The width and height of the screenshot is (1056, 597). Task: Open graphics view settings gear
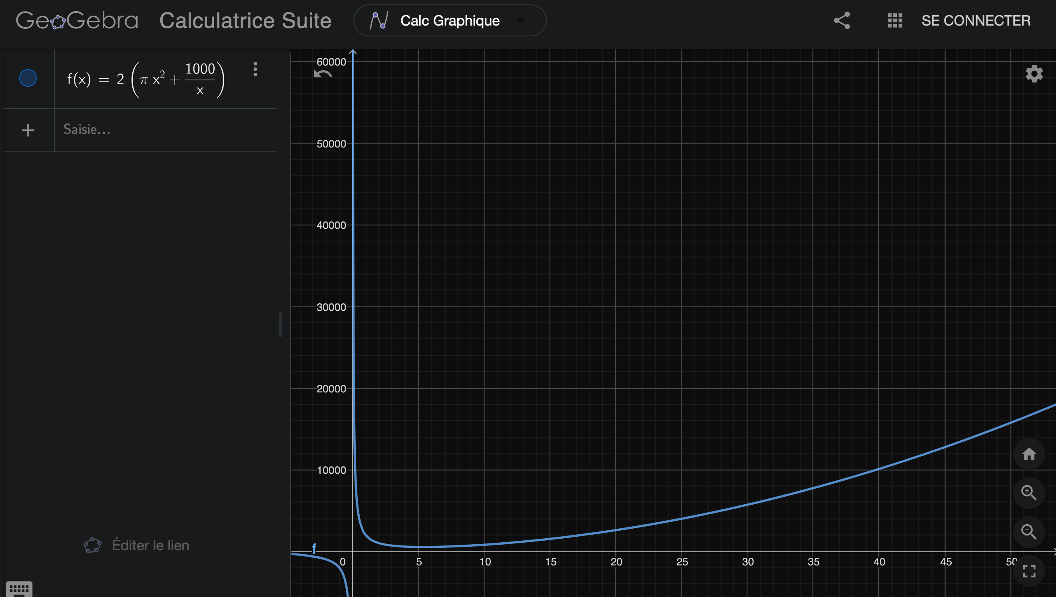click(1034, 74)
